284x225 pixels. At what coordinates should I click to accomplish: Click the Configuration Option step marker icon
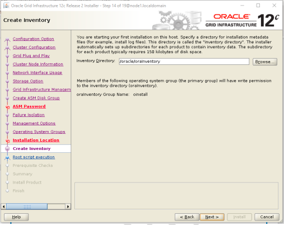(7, 39)
